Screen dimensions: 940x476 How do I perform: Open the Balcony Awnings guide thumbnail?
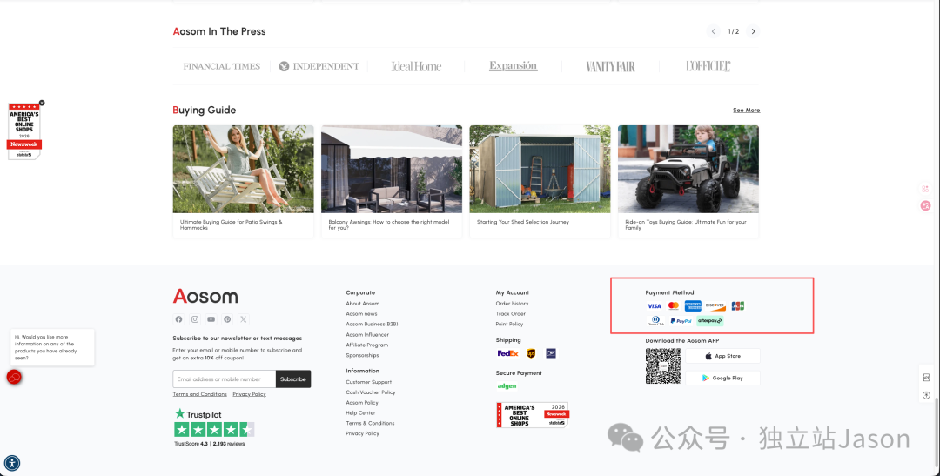tap(392, 169)
